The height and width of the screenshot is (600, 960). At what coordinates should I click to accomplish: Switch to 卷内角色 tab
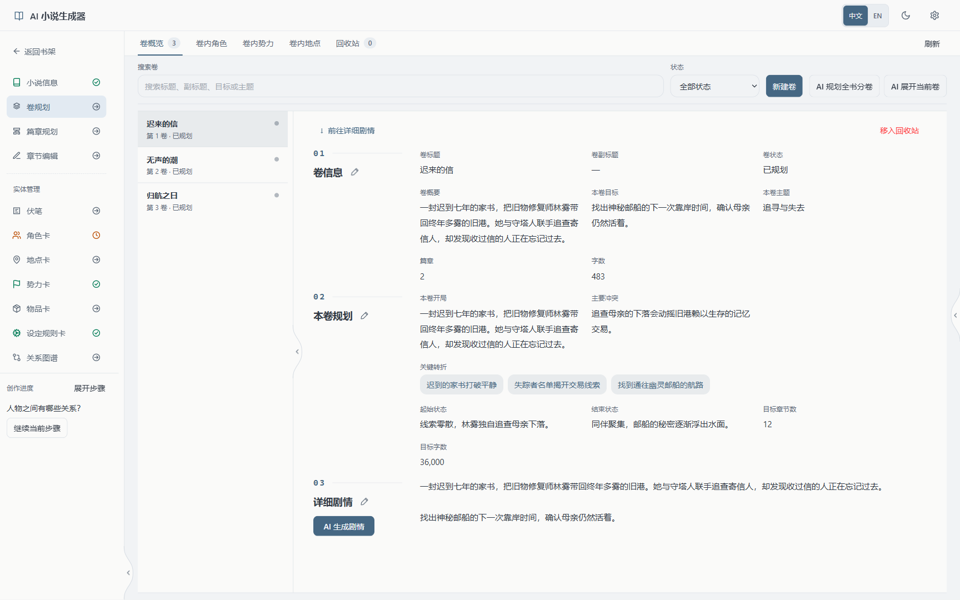[212, 43]
